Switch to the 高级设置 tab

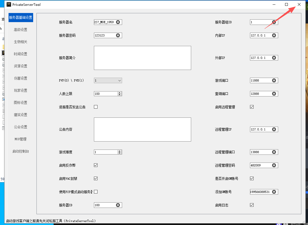click(x=21, y=30)
